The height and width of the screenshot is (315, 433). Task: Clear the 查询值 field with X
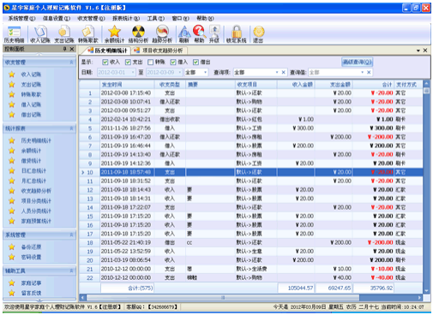(369, 73)
